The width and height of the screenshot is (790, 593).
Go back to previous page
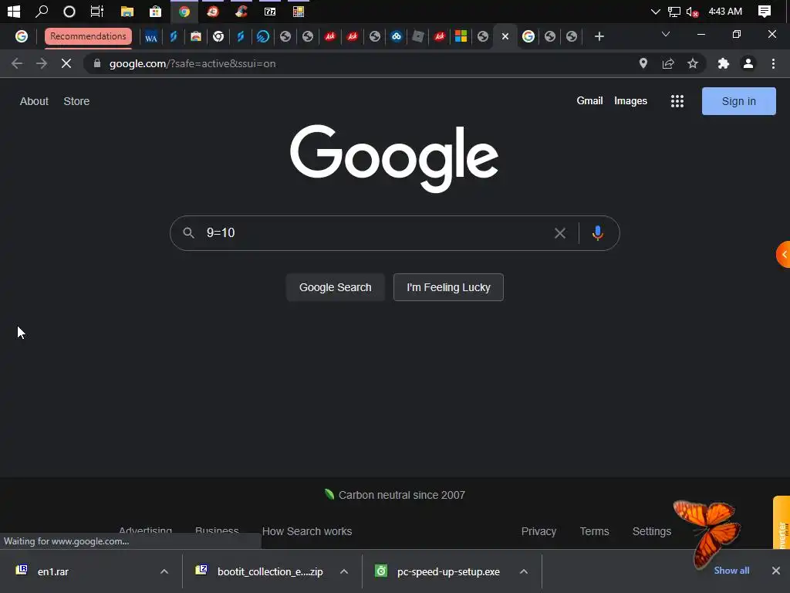pyautogui.click(x=17, y=63)
